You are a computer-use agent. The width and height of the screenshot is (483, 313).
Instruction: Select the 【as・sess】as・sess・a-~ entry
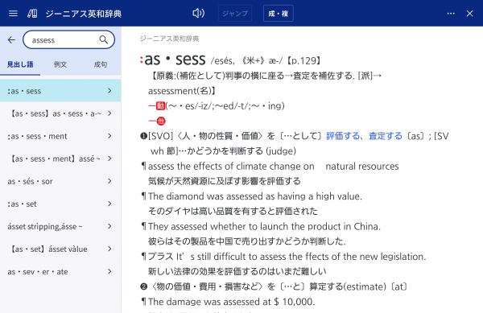tap(60, 113)
